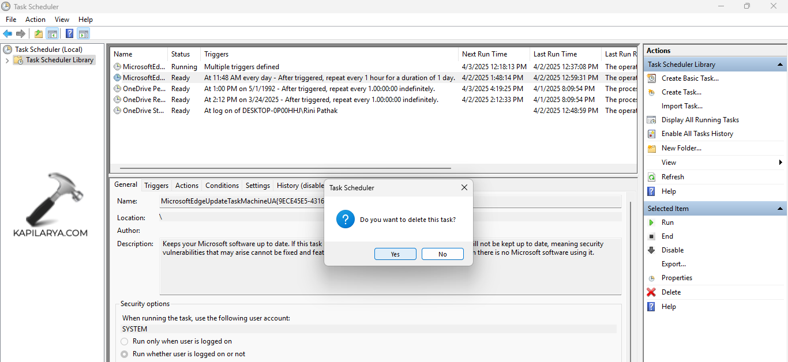Select 'Run whether user is logged on or not'
The height and width of the screenshot is (362, 788).
point(125,354)
